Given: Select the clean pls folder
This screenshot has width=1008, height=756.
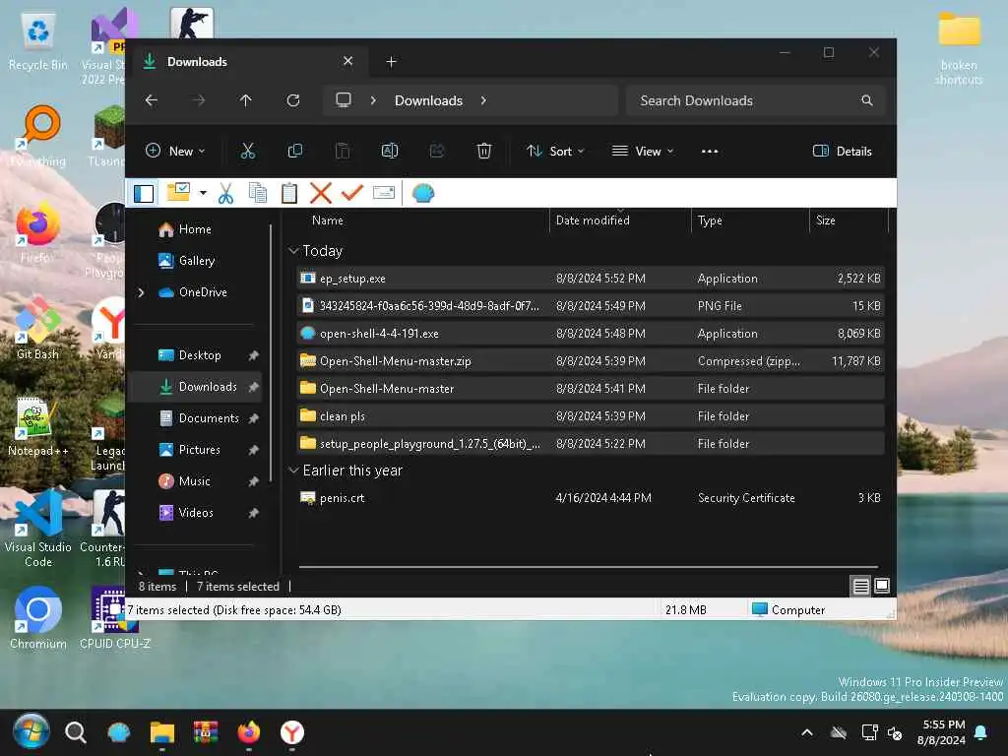Looking at the screenshot, I should (591, 416).
